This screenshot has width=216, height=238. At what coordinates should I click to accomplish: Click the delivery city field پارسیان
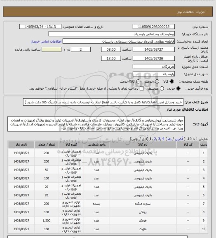pos(154,74)
